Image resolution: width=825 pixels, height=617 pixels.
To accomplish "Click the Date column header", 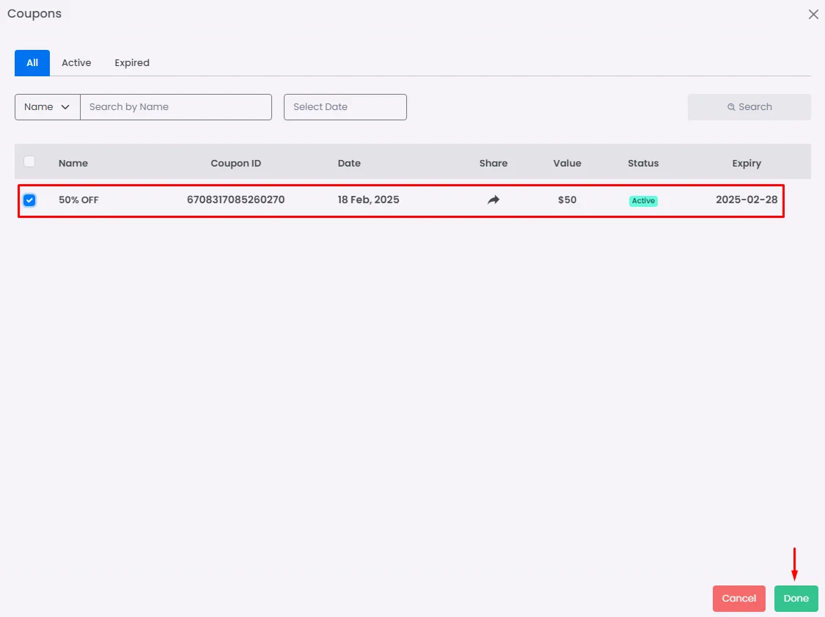I will [x=349, y=163].
